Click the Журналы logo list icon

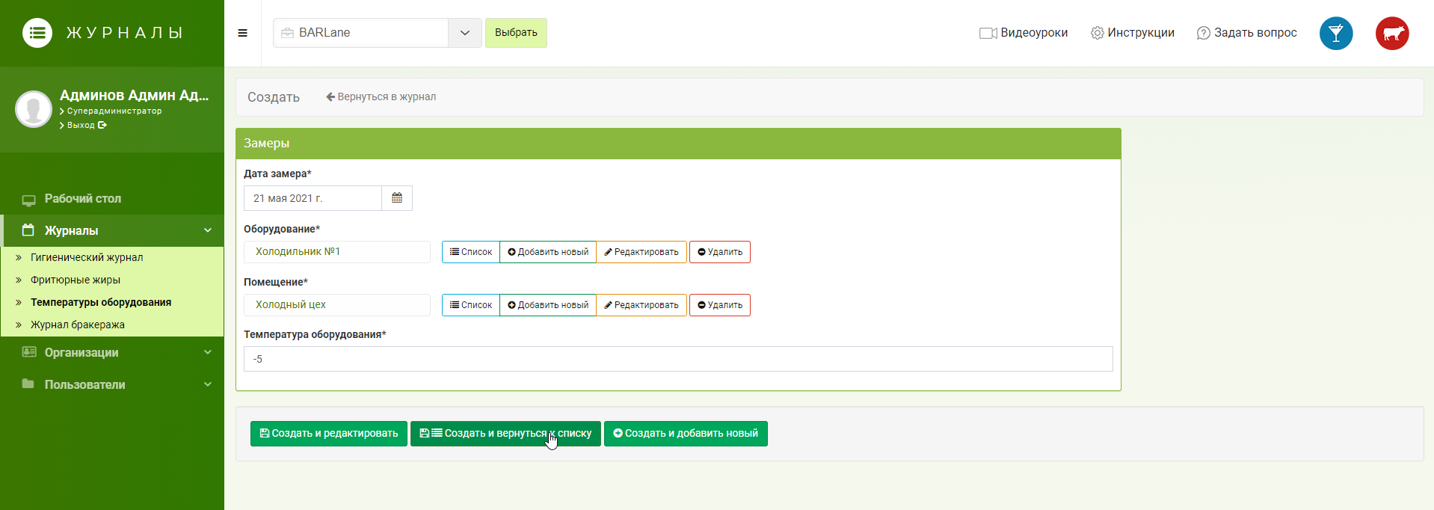[37, 33]
